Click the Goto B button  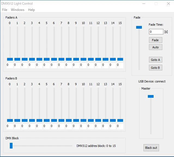coord(155,67)
